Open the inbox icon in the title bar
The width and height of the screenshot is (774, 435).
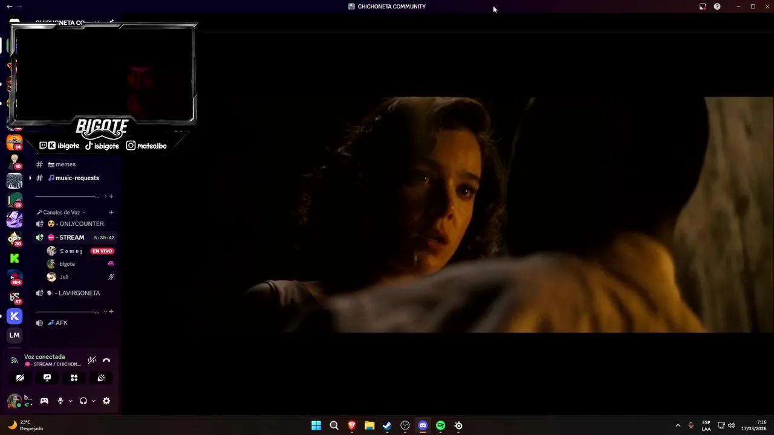pos(703,6)
